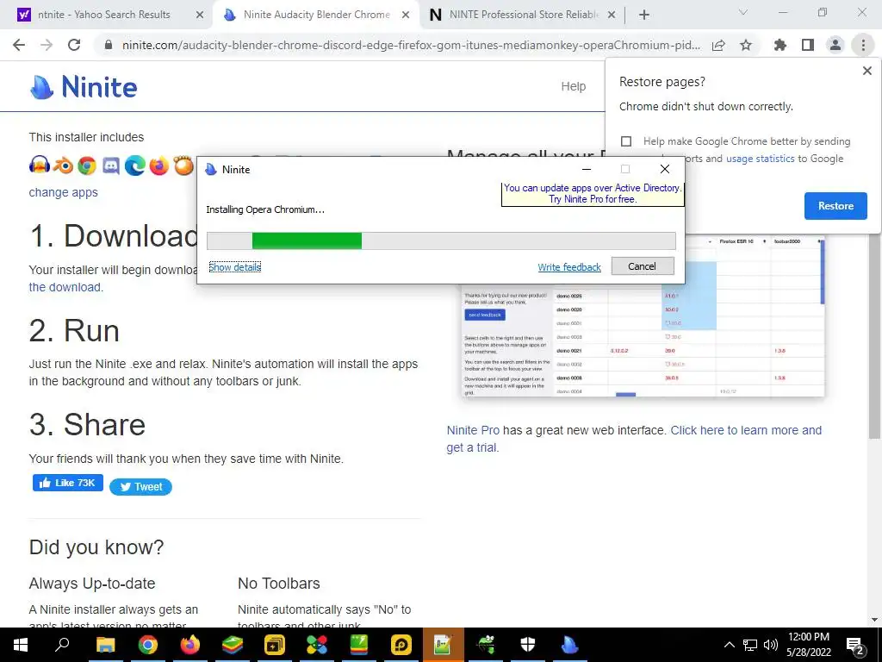Go back with the browser back arrow
The image size is (882, 662).
pos(19,45)
